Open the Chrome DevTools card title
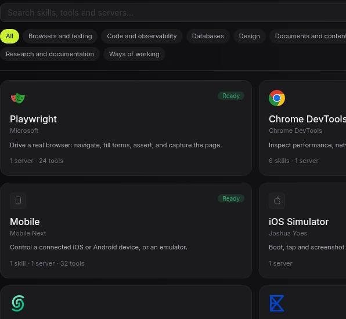The height and width of the screenshot is (319, 346). click(307, 119)
